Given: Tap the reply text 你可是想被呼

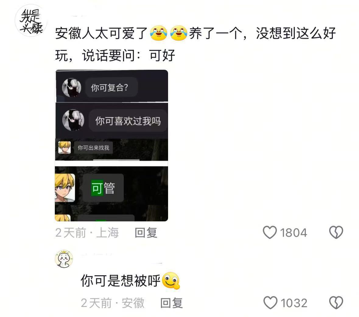Looking at the screenshot, I should pos(121,280).
